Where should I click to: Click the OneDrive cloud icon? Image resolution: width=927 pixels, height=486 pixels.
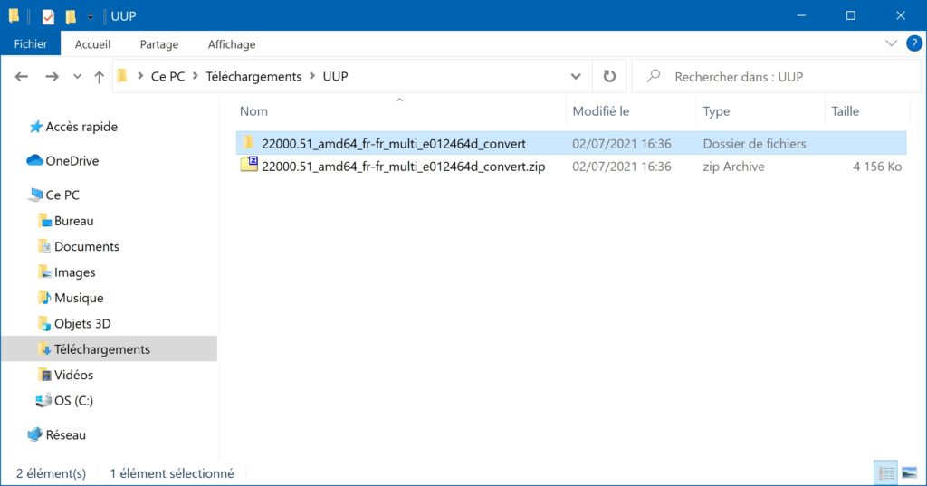click(x=35, y=160)
